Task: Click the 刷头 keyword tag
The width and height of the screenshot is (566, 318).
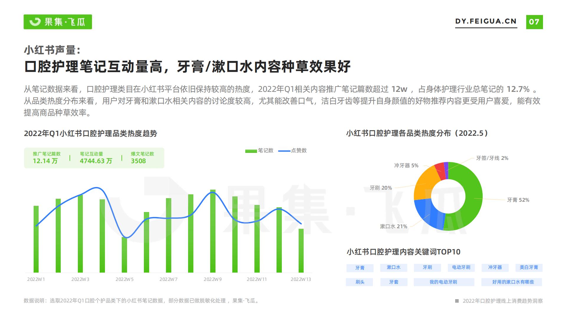Action: 360,282
